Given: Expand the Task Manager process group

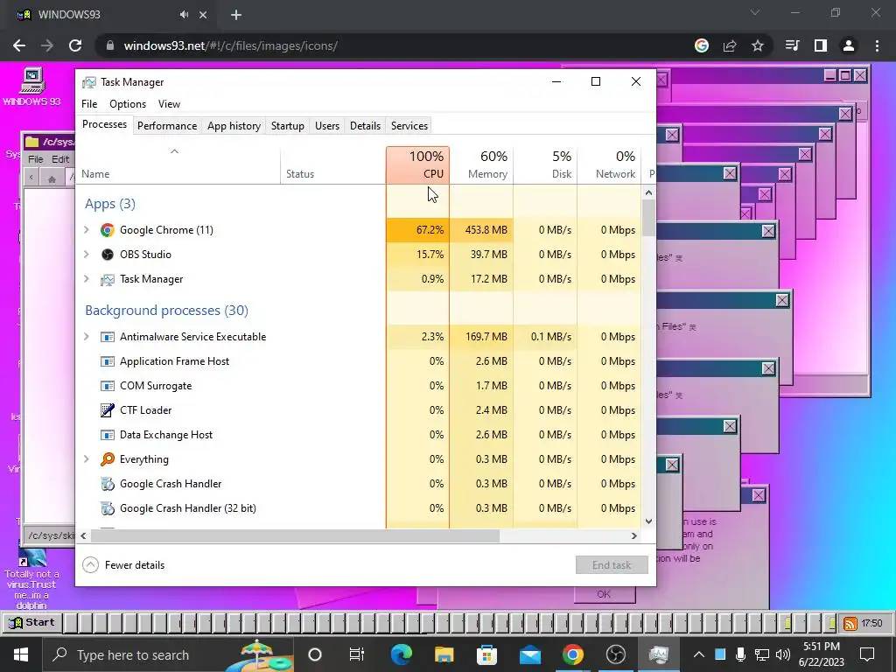Looking at the screenshot, I should [x=87, y=279].
